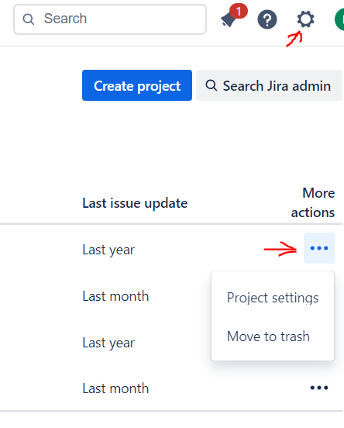Click the magnifier icon beside Search Jira admin
The height and width of the screenshot is (428, 344).
click(x=212, y=85)
